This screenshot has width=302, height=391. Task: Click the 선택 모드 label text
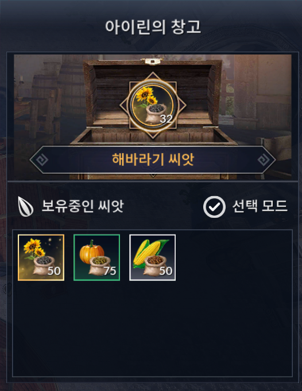point(260,206)
